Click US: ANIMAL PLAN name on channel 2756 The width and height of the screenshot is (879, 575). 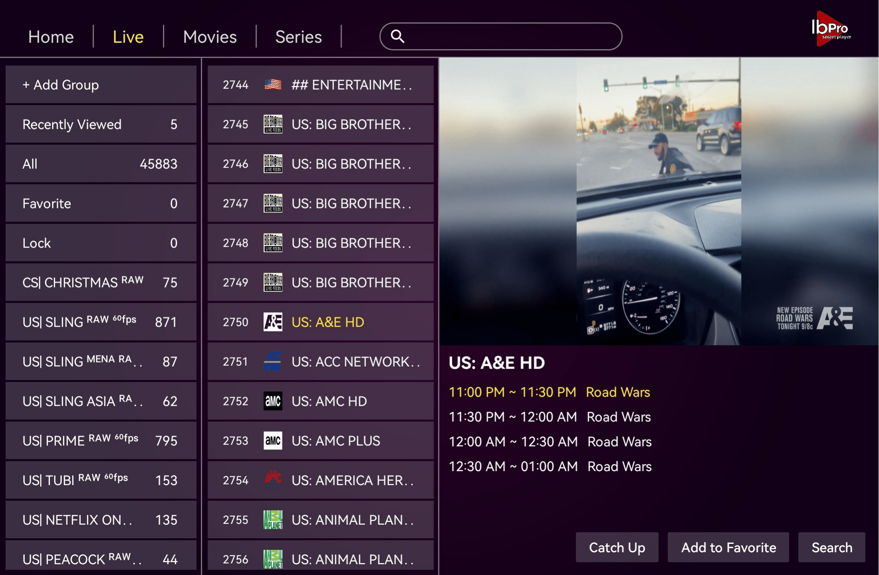click(352, 559)
